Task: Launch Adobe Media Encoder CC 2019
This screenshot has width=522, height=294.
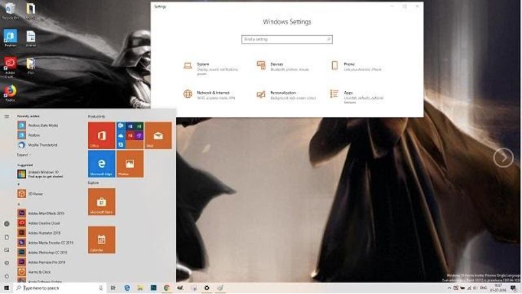Action: coord(45,243)
